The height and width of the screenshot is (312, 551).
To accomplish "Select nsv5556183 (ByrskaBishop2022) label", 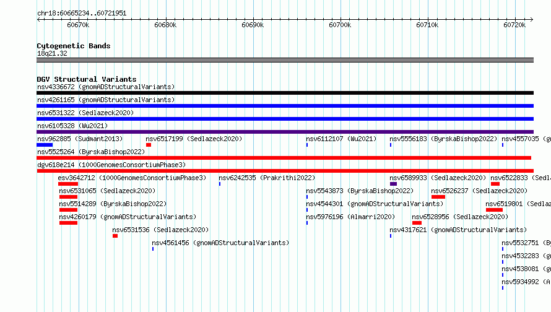I will 443,139.
